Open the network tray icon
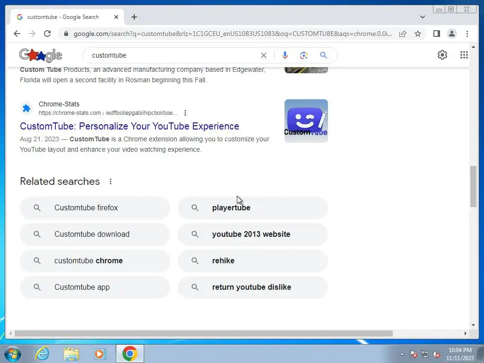 coord(425,354)
